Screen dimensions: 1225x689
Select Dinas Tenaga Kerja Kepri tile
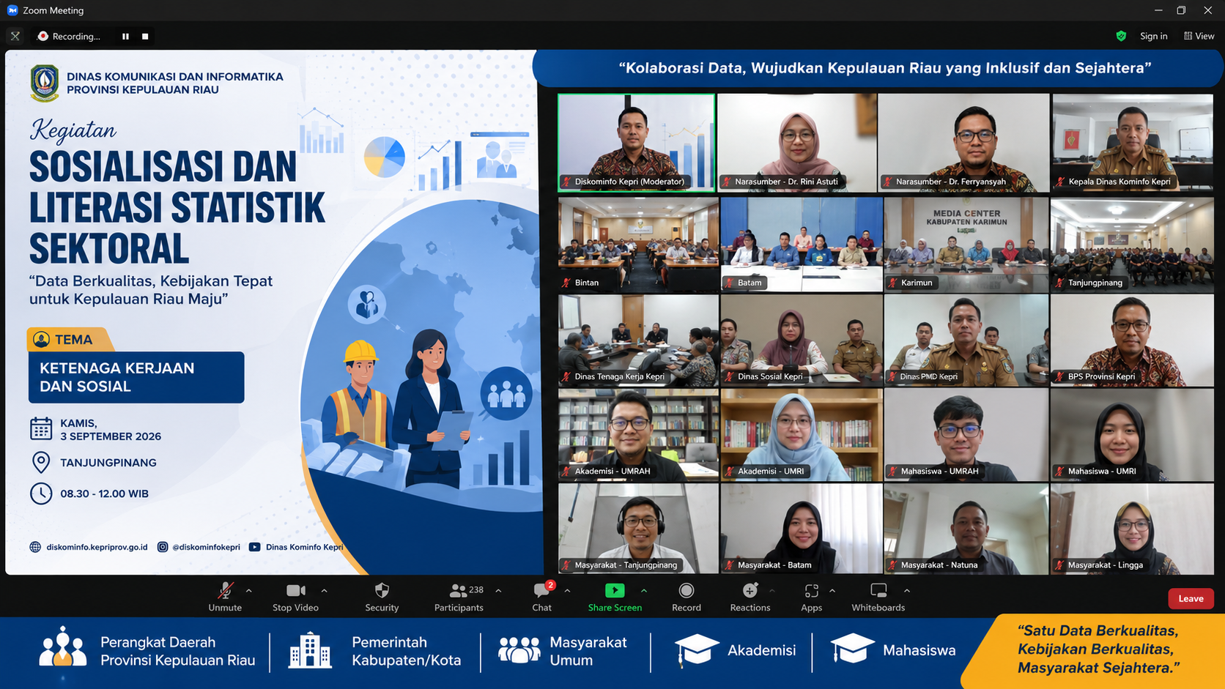click(638, 340)
